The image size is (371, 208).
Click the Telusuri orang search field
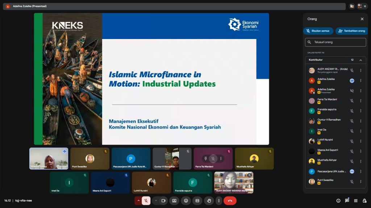point(335,42)
